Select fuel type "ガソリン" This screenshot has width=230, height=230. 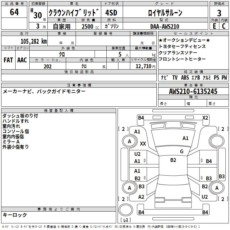point(112,26)
